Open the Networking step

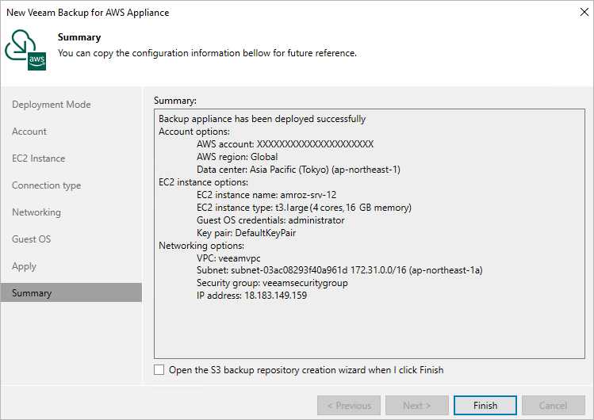(x=36, y=212)
